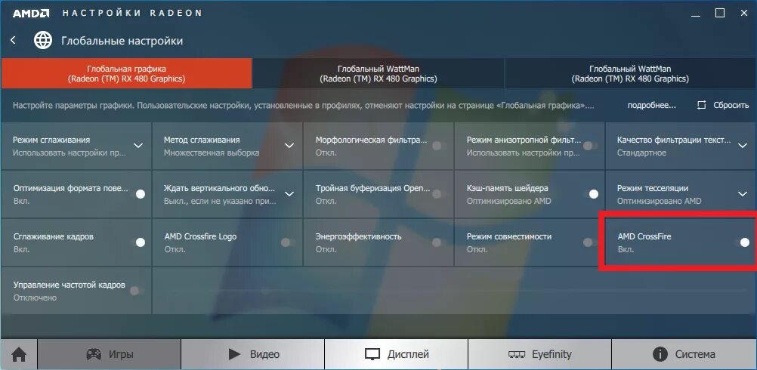This screenshot has width=757, height=370.
Task: Expand Режим тесселяции dropdown
Action: 743,194
